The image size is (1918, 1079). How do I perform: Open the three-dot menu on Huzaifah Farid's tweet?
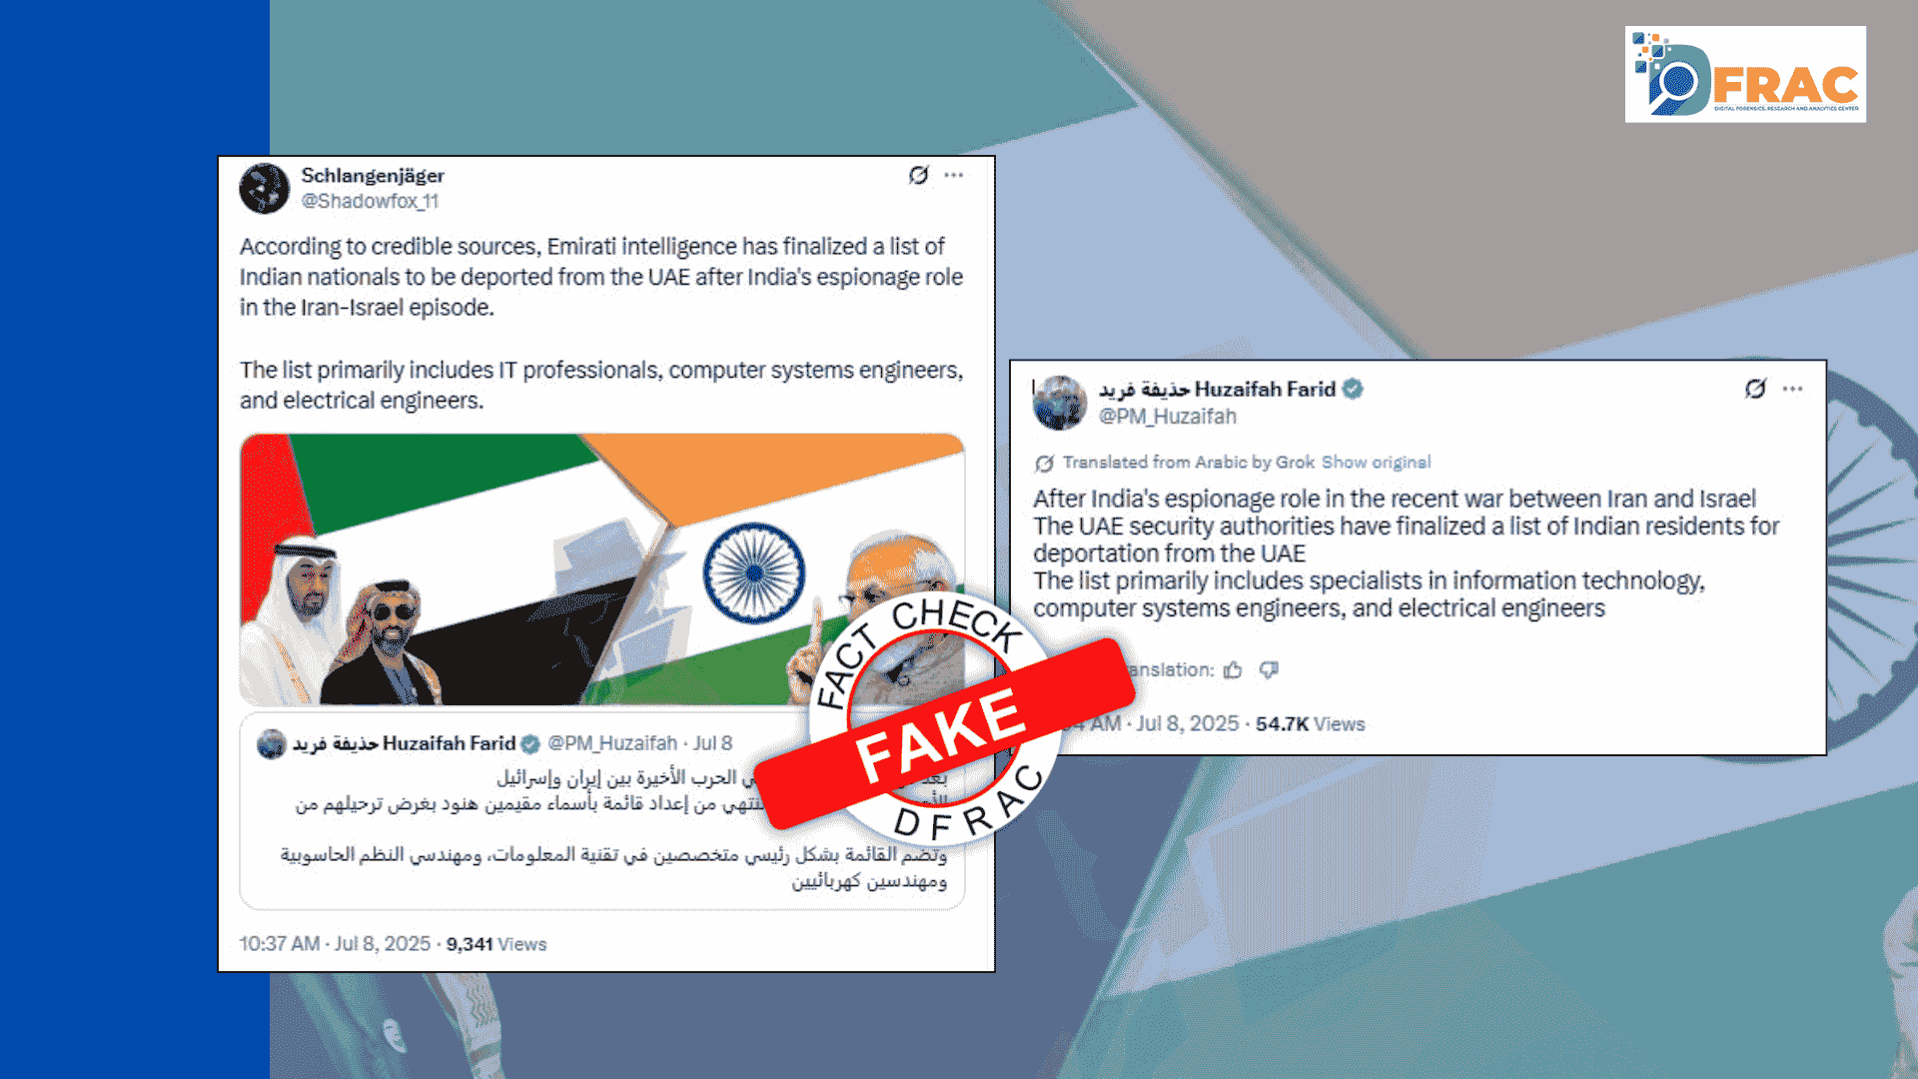tap(1793, 389)
